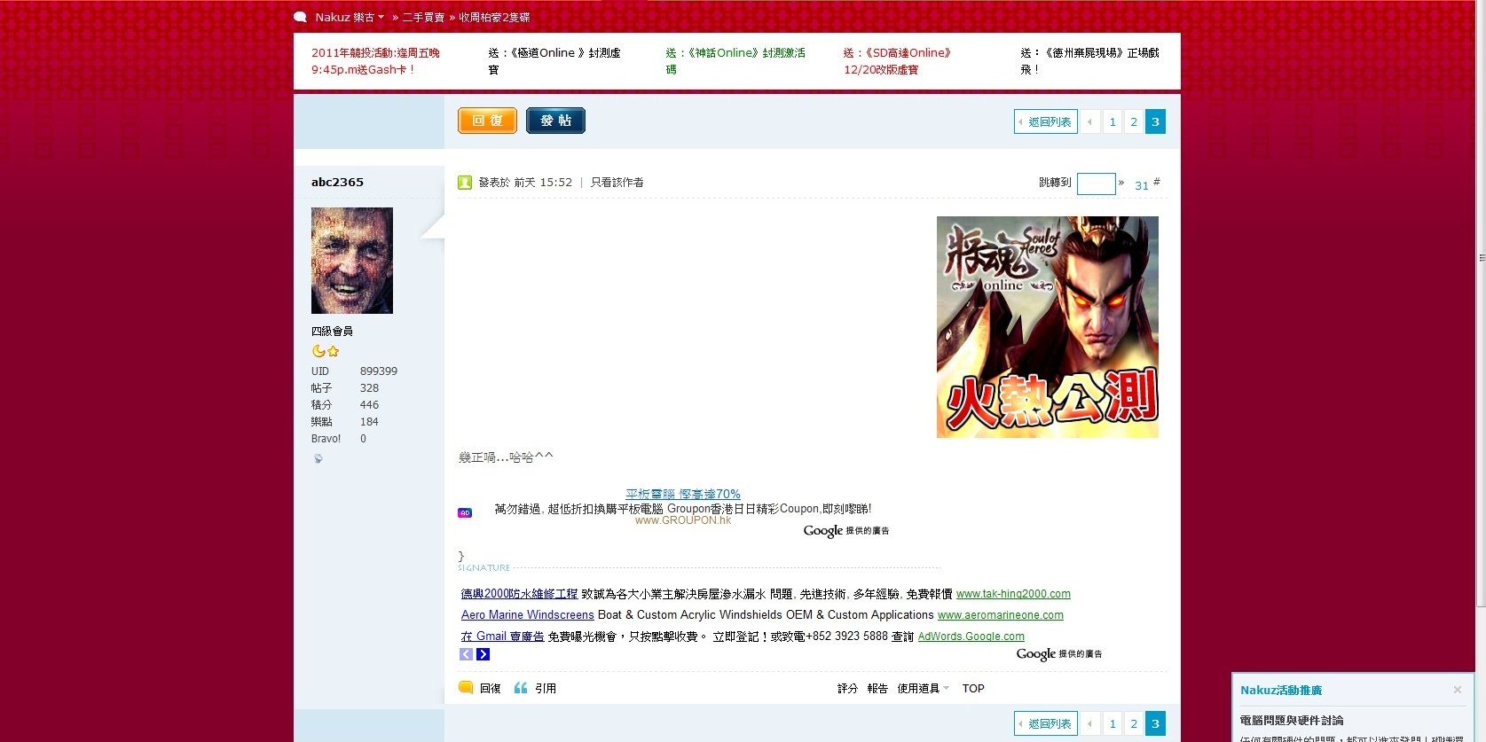Click 只看該作者 filter link
Viewport: 1486px width, 742px height.
tap(617, 183)
